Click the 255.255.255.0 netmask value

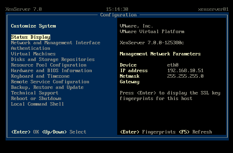click(185, 76)
